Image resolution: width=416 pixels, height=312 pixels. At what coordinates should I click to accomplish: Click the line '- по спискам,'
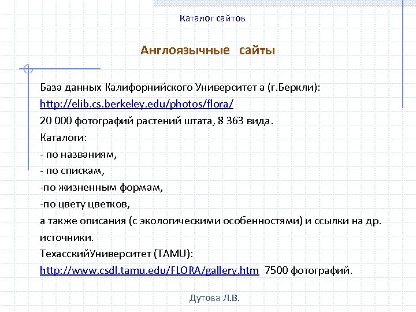point(72,171)
